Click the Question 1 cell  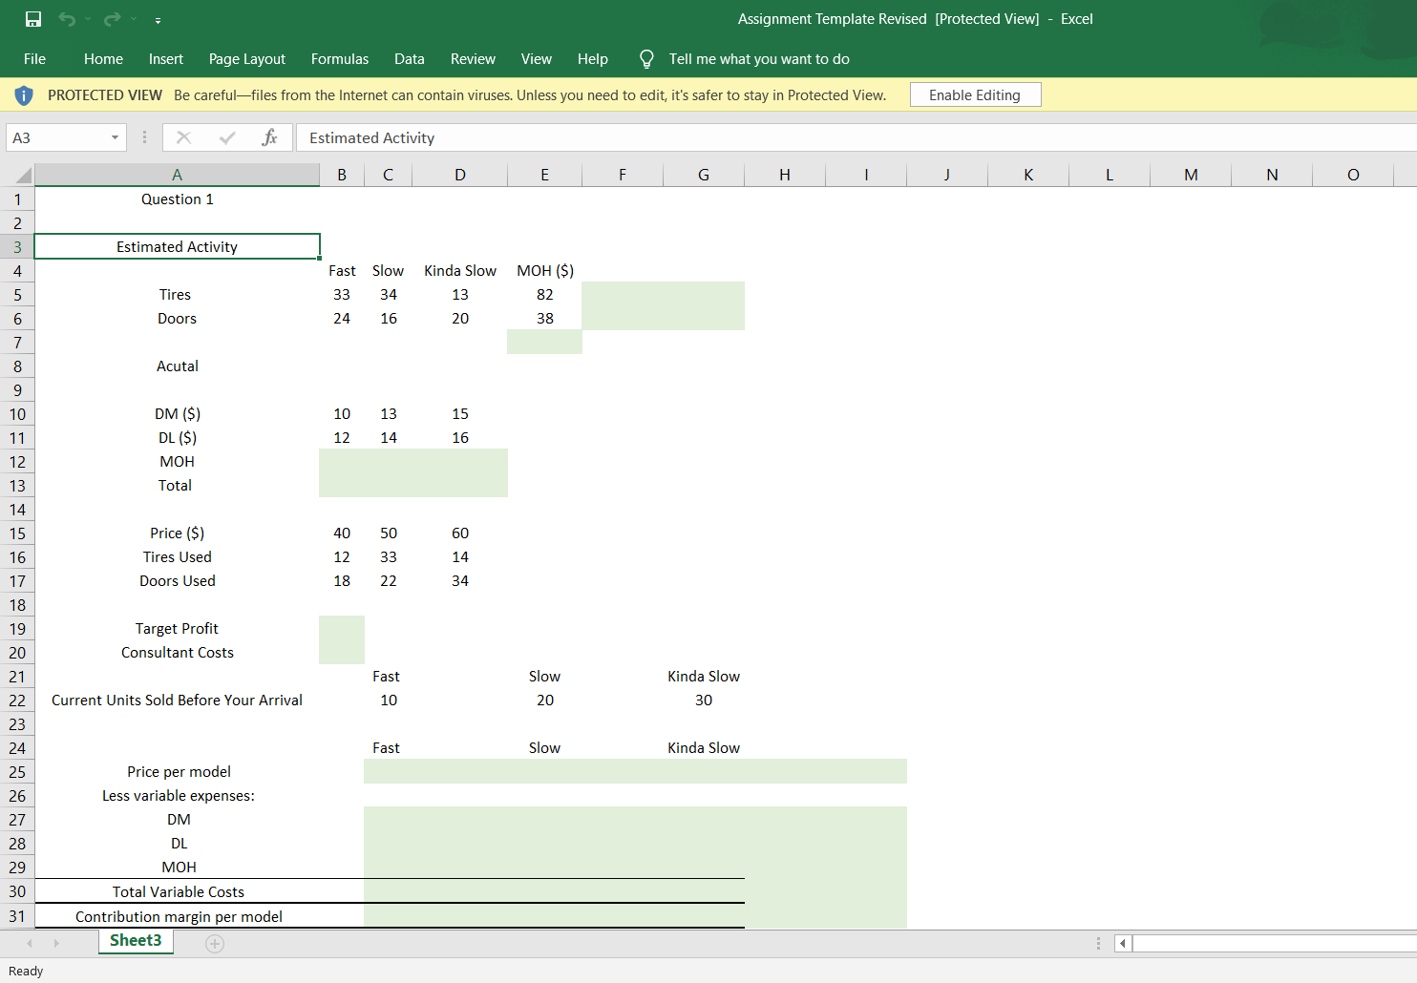tap(178, 199)
